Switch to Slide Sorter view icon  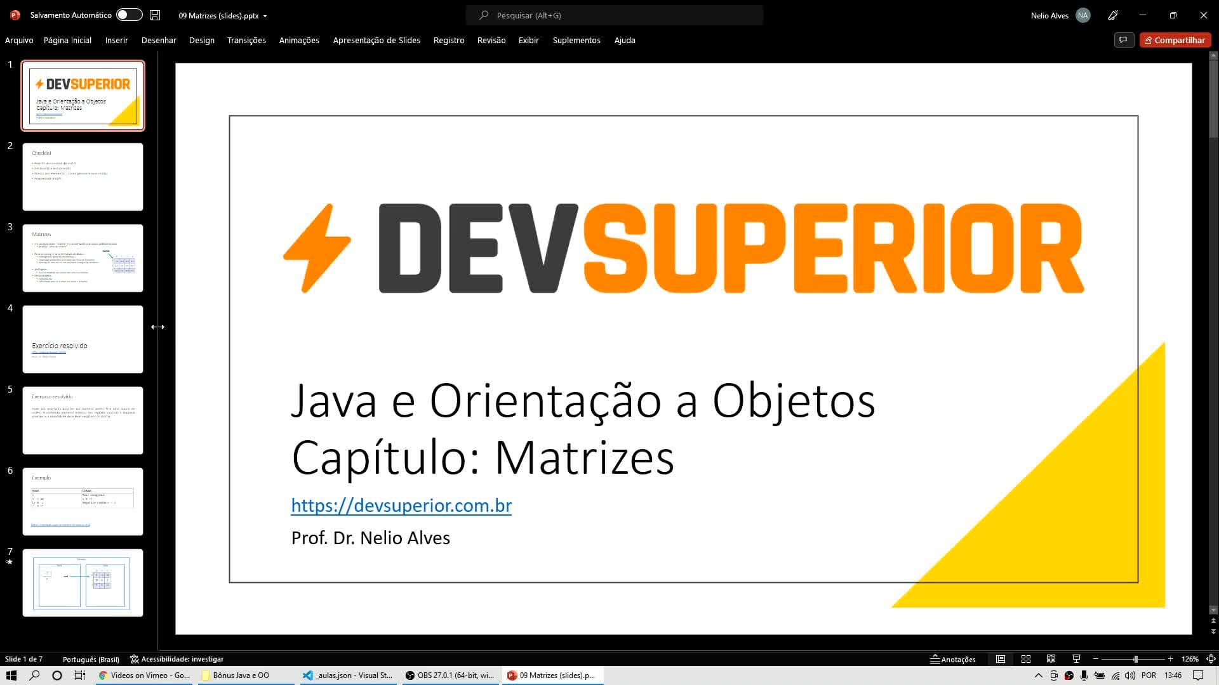(1026, 659)
